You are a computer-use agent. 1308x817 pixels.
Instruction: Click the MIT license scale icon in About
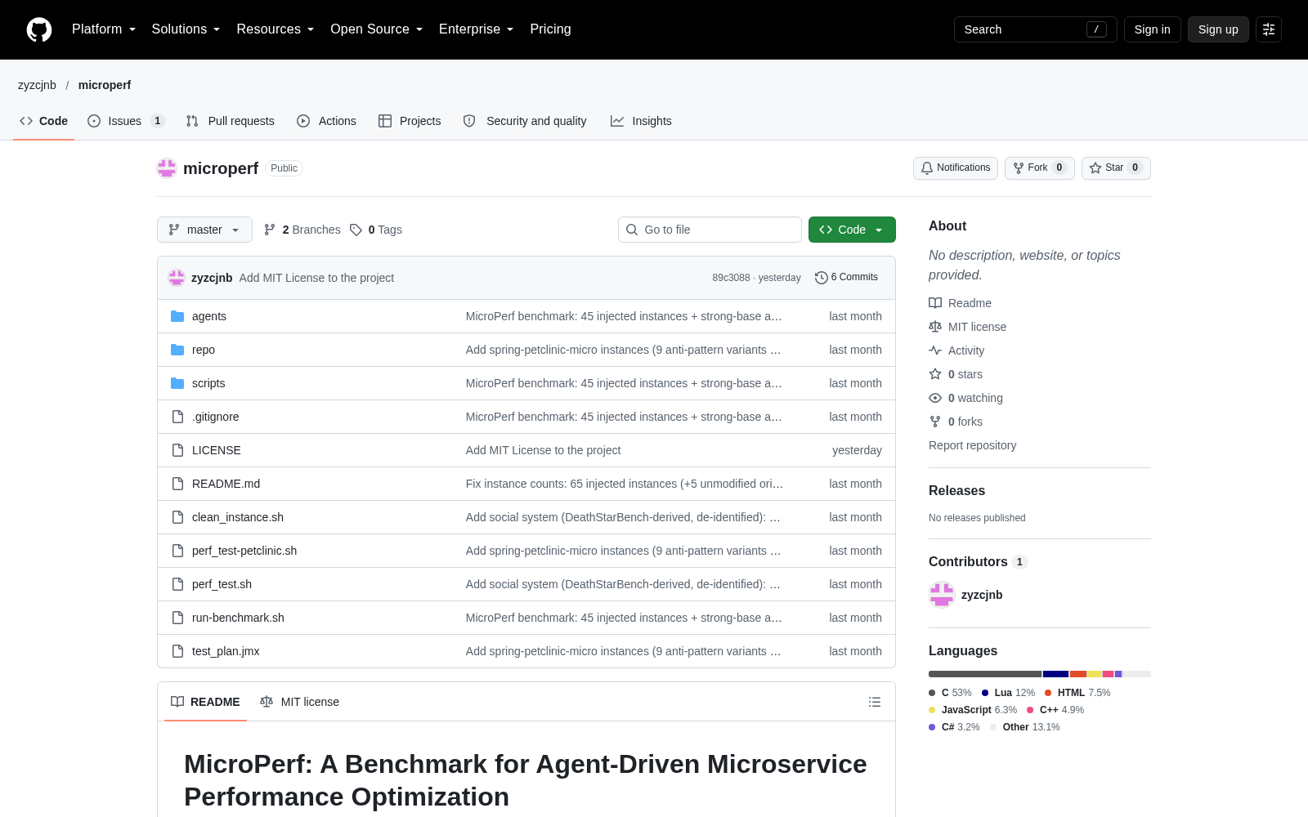(x=935, y=327)
